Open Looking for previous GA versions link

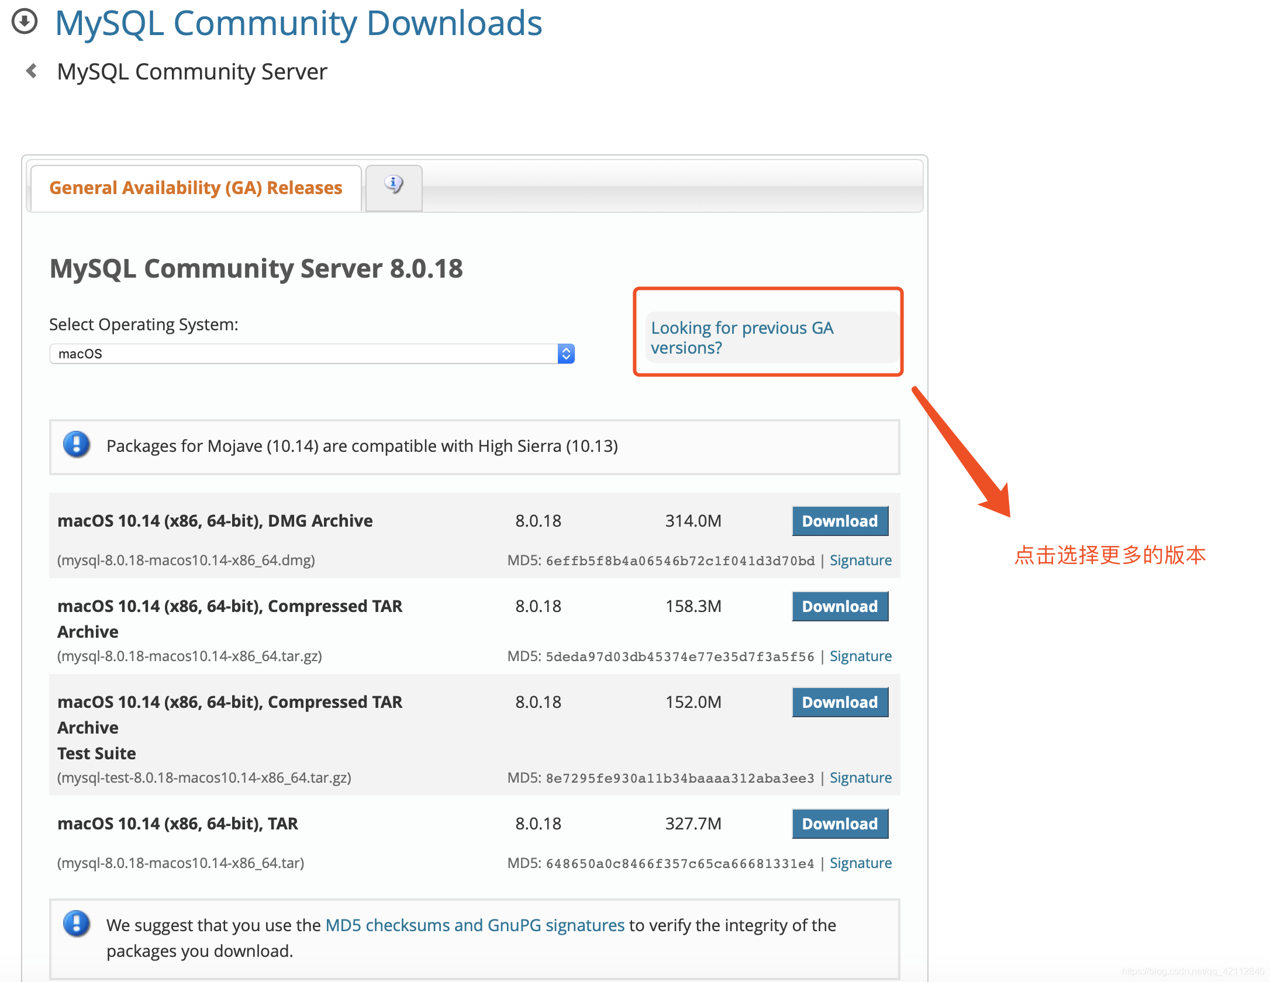click(x=742, y=337)
